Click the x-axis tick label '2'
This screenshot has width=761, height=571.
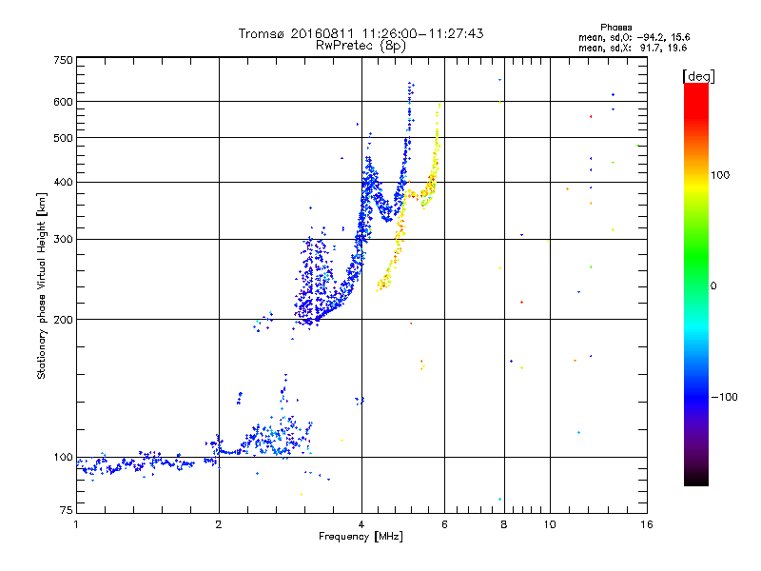click(x=219, y=524)
